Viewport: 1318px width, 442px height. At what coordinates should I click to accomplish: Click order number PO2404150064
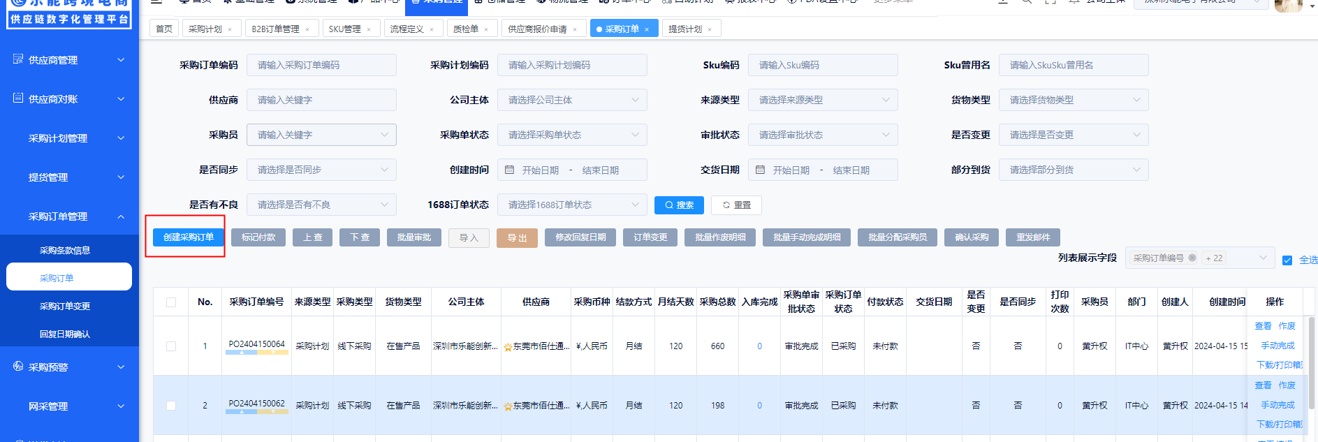tap(256, 344)
